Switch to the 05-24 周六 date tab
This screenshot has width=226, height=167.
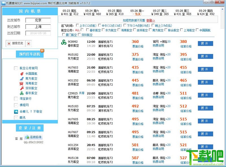[93, 12]
